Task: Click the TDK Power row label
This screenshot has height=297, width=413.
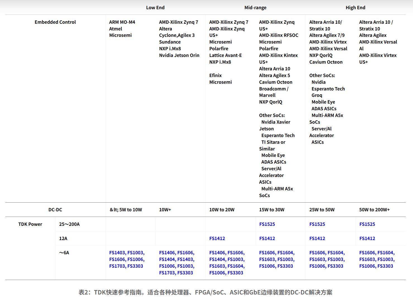Action: 30,224
